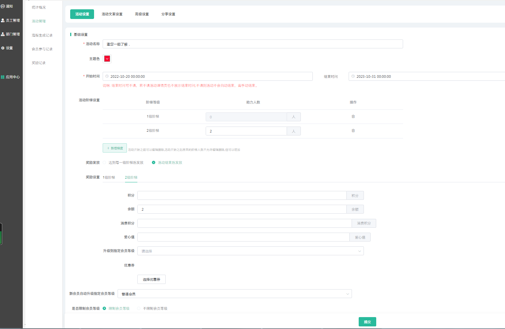The width and height of the screenshot is (505, 329).
Task: Delete the 2级阶梯 row with trash icon
Action: coord(353,131)
